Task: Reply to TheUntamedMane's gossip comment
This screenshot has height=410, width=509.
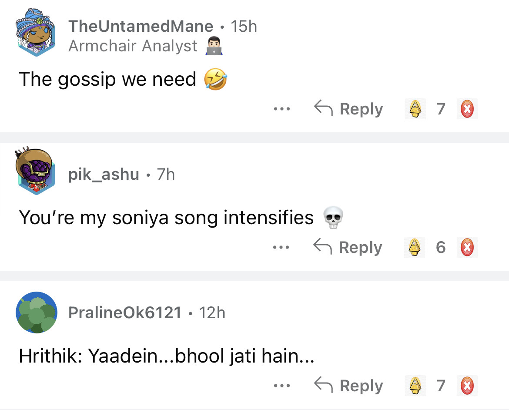Action: 348,109
